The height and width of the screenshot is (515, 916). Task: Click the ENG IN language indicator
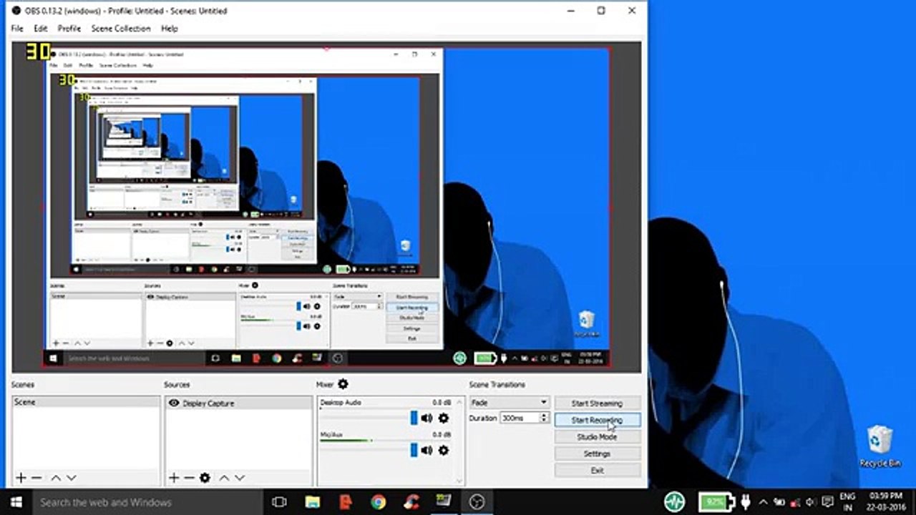[848, 501]
